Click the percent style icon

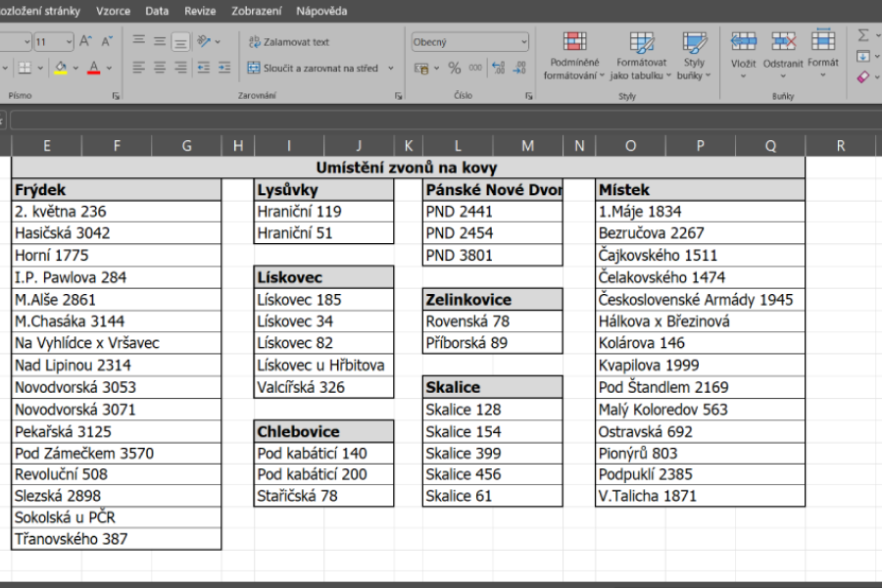(x=455, y=69)
